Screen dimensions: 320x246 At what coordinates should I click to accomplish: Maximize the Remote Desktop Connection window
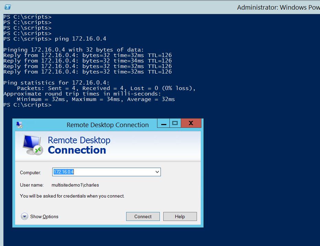pos(175,123)
